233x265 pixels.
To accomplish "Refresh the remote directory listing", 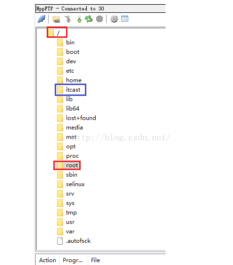I will [89, 19].
